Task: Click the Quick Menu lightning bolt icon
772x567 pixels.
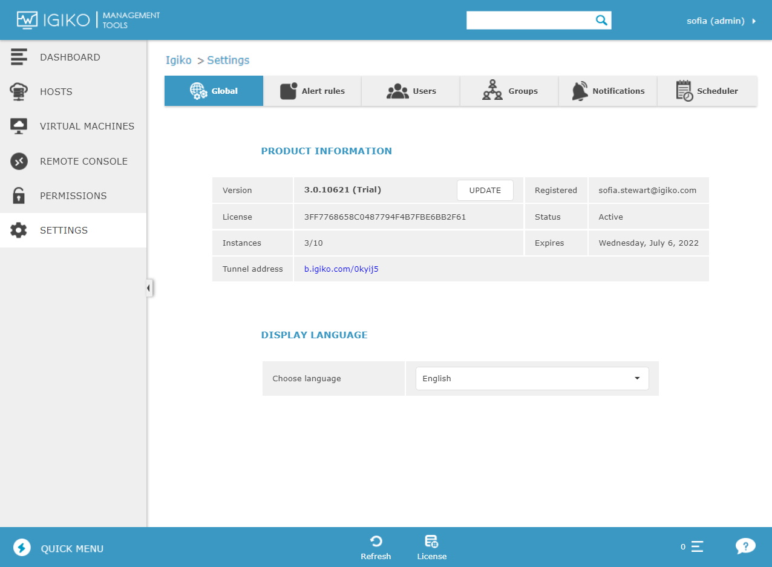Action: [22, 548]
